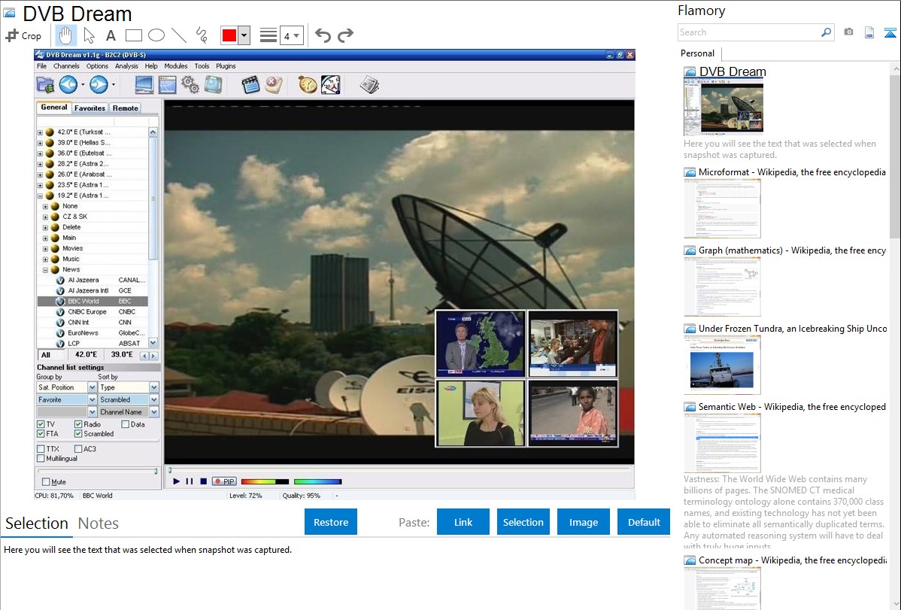Switch to the Notes tab
This screenshot has width=901, height=610.
tap(98, 524)
